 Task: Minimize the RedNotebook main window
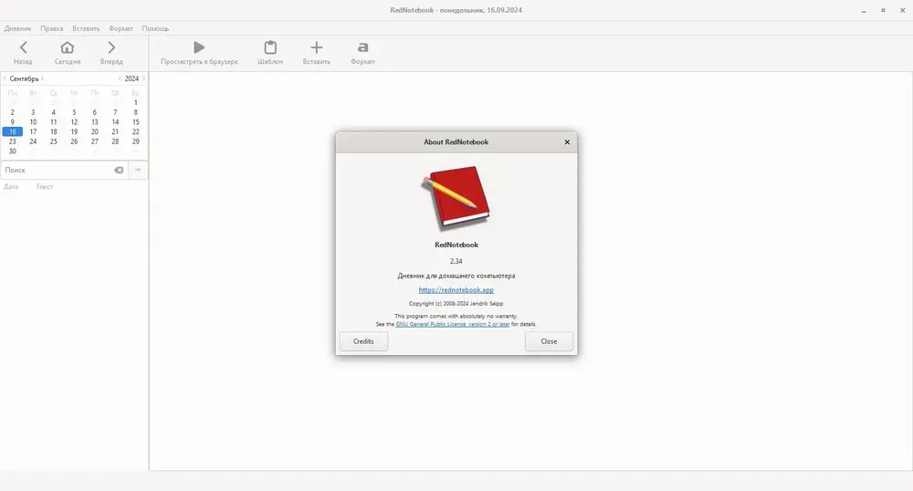pos(864,10)
